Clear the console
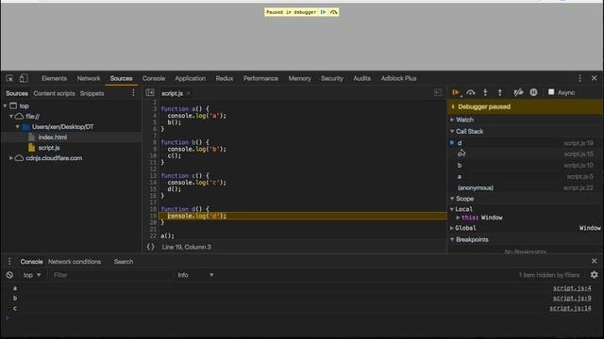 pos(9,275)
